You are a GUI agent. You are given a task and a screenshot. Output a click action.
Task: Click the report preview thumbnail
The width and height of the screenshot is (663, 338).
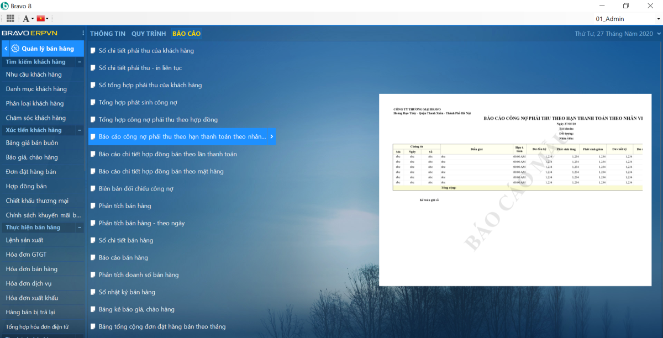(x=514, y=189)
